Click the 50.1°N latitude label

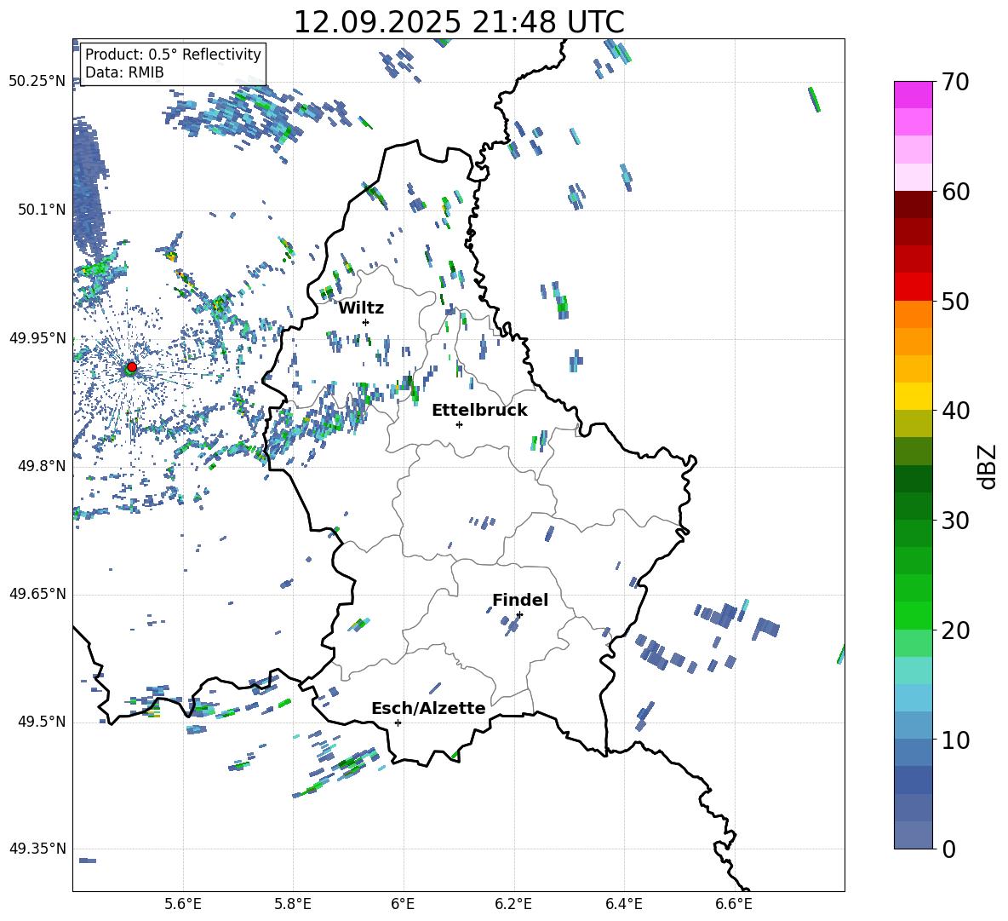[42, 210]
